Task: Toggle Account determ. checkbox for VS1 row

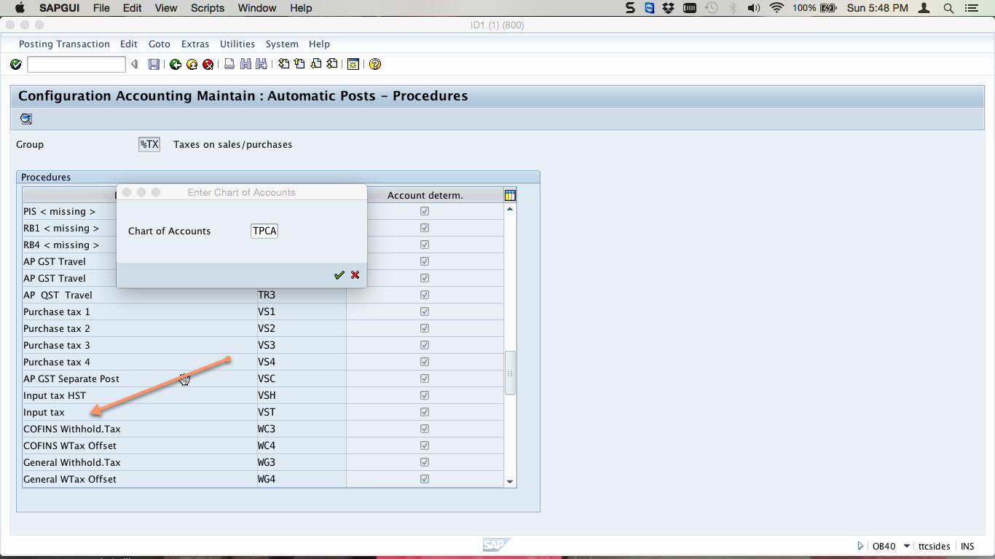Action: tap(425, 312)
